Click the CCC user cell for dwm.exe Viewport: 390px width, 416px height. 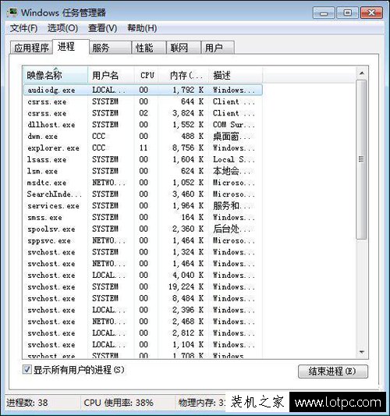pos(98,137)
